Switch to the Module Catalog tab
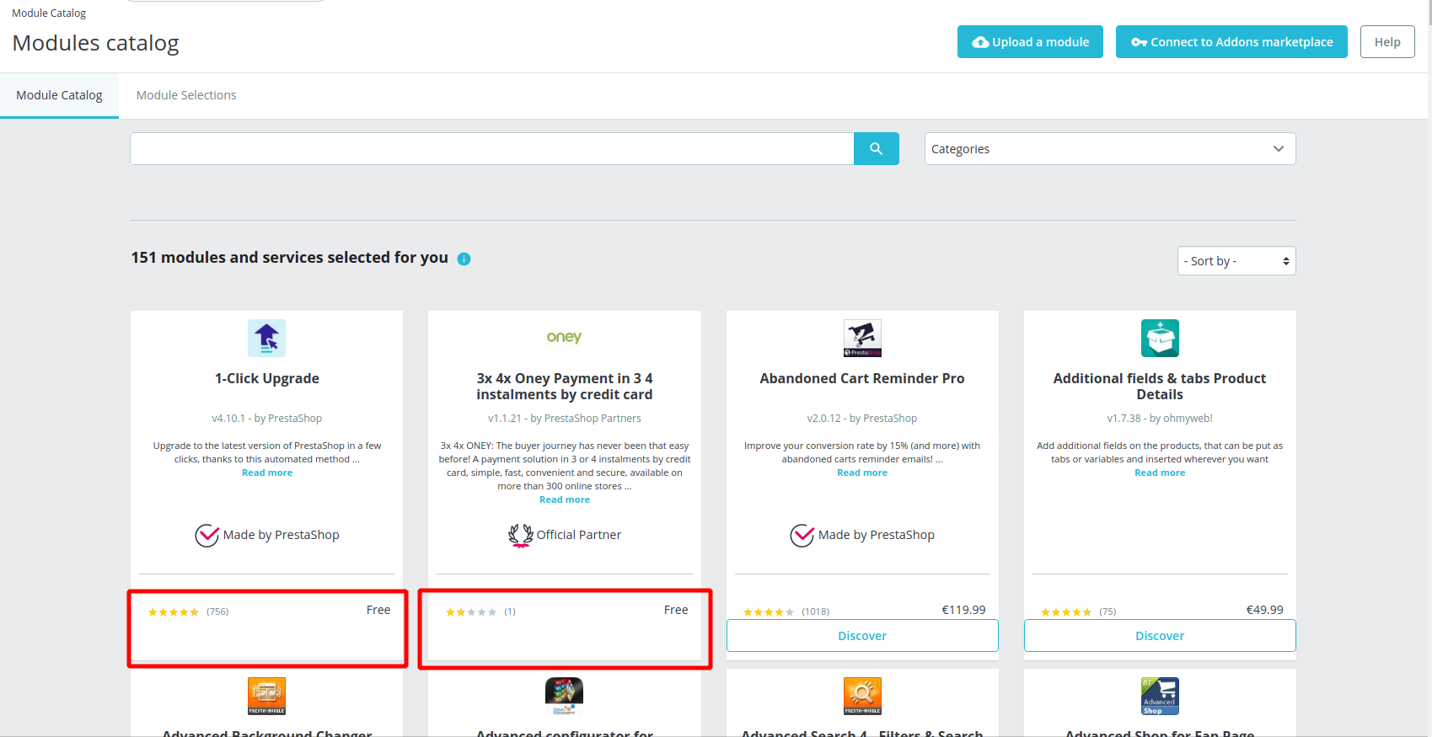The width and height of the screenshot is (1432, 737). (59, 95)
